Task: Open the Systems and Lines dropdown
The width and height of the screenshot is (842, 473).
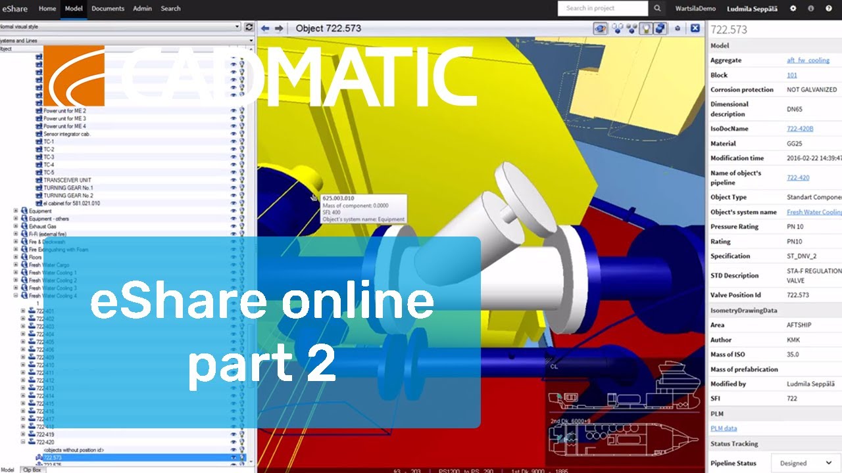Action: (127, 41)
